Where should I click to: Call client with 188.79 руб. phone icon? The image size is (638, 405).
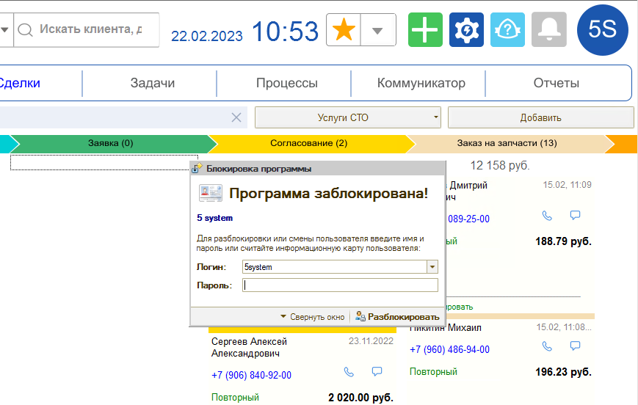(547, 216)
